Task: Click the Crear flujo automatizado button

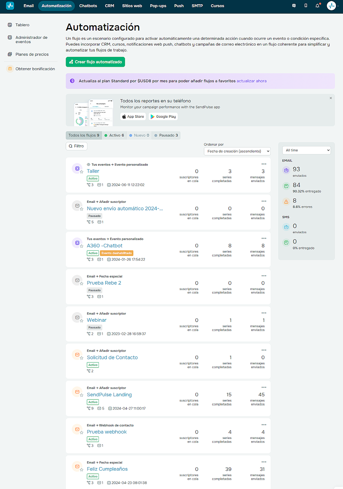Action: [x=95, y=62]
